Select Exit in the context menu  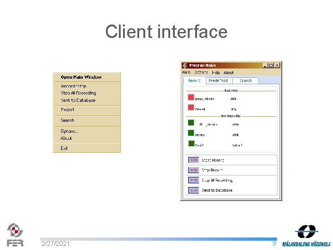tap(64, 148)
